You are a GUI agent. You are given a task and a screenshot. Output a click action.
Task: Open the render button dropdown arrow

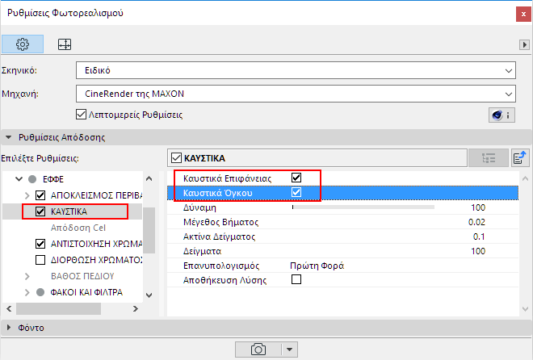point(290,350)
